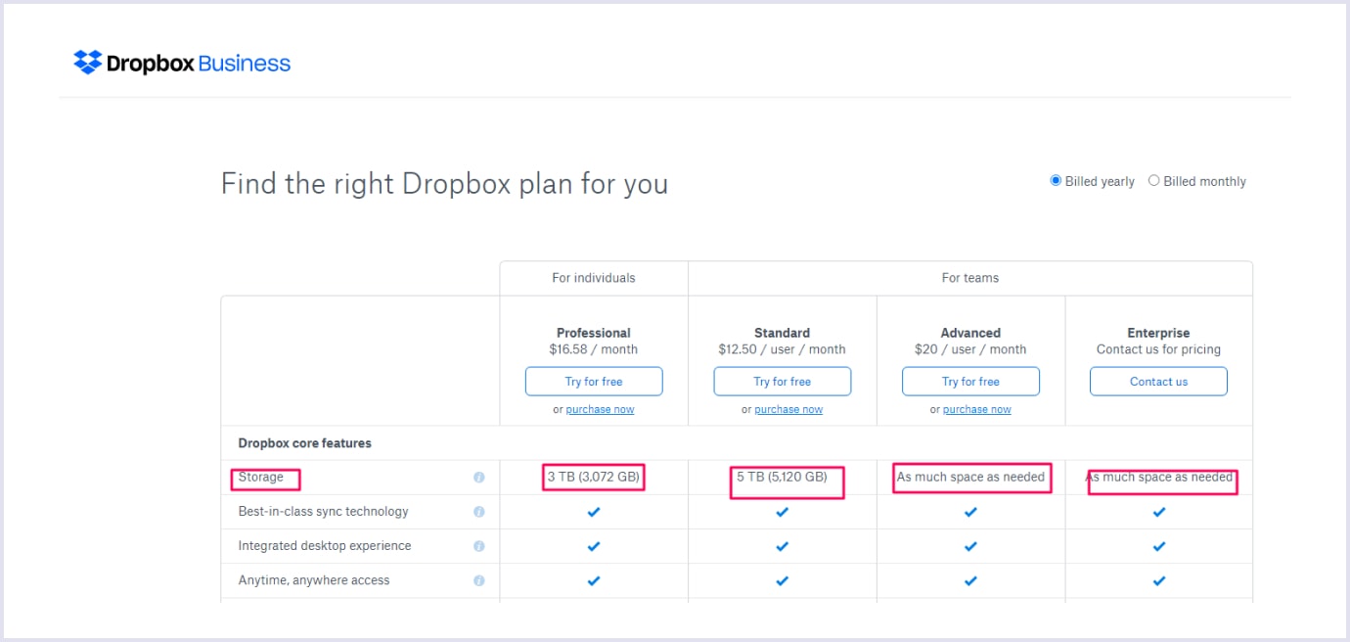Image resolution: width=1350 pixels, height=642 pixels.
Task: Click the info icon next to Best-in-class sync technology
Action: pyautogui.click(x=479, y=511)
